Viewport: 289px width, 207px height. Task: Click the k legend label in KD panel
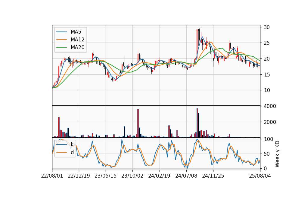[72, 144]
